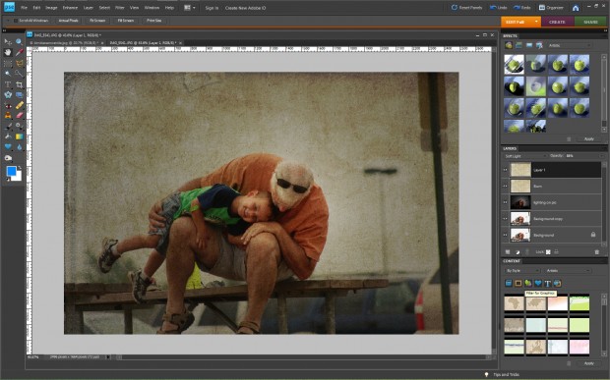Select the Brush tool
610x380 pixels.
click(x=8, y=126)
